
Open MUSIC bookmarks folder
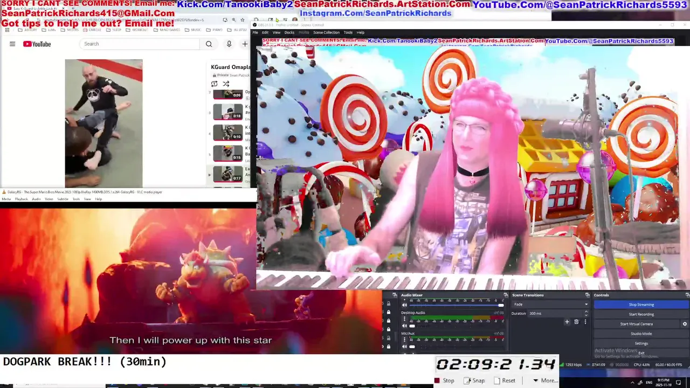193,30
